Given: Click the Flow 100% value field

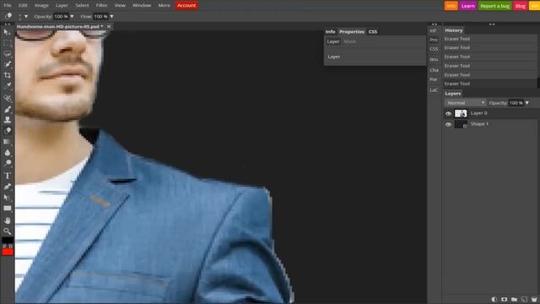Looking at the screenshot, I should (100, 16).
